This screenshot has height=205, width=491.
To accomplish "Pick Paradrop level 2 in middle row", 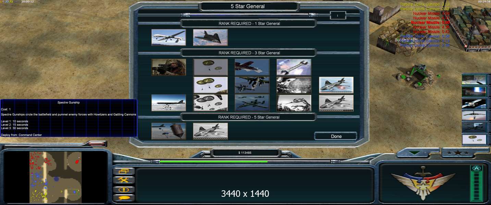I will (x=210, y=85).
